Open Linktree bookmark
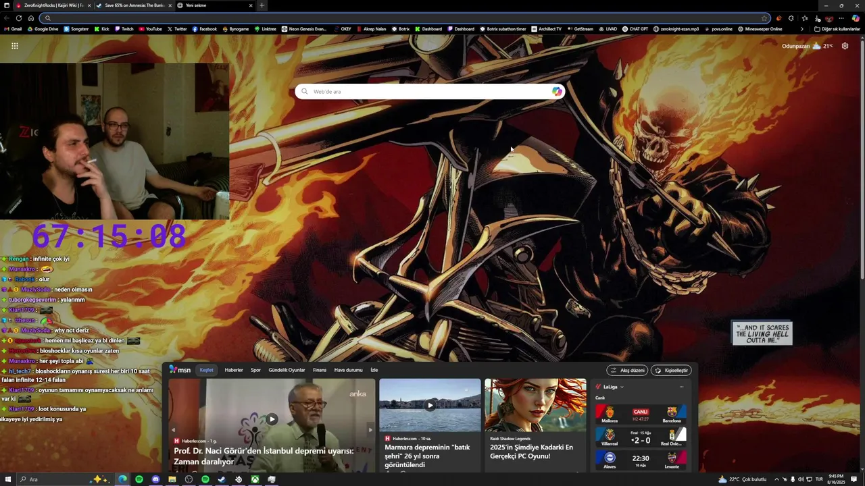The image size is (865, 486). tap(265, 29)
